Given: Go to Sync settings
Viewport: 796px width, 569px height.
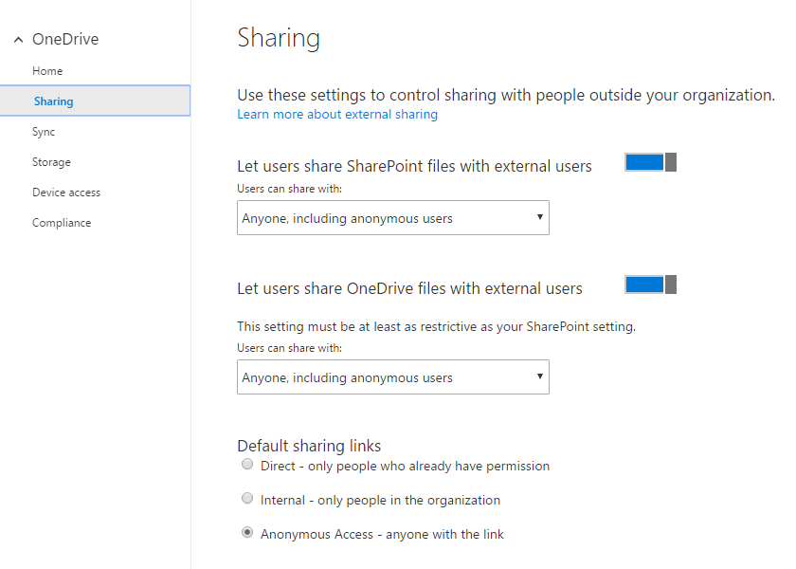Looking at the screenshot, I should pyautogui.click(x=44, y=132).
